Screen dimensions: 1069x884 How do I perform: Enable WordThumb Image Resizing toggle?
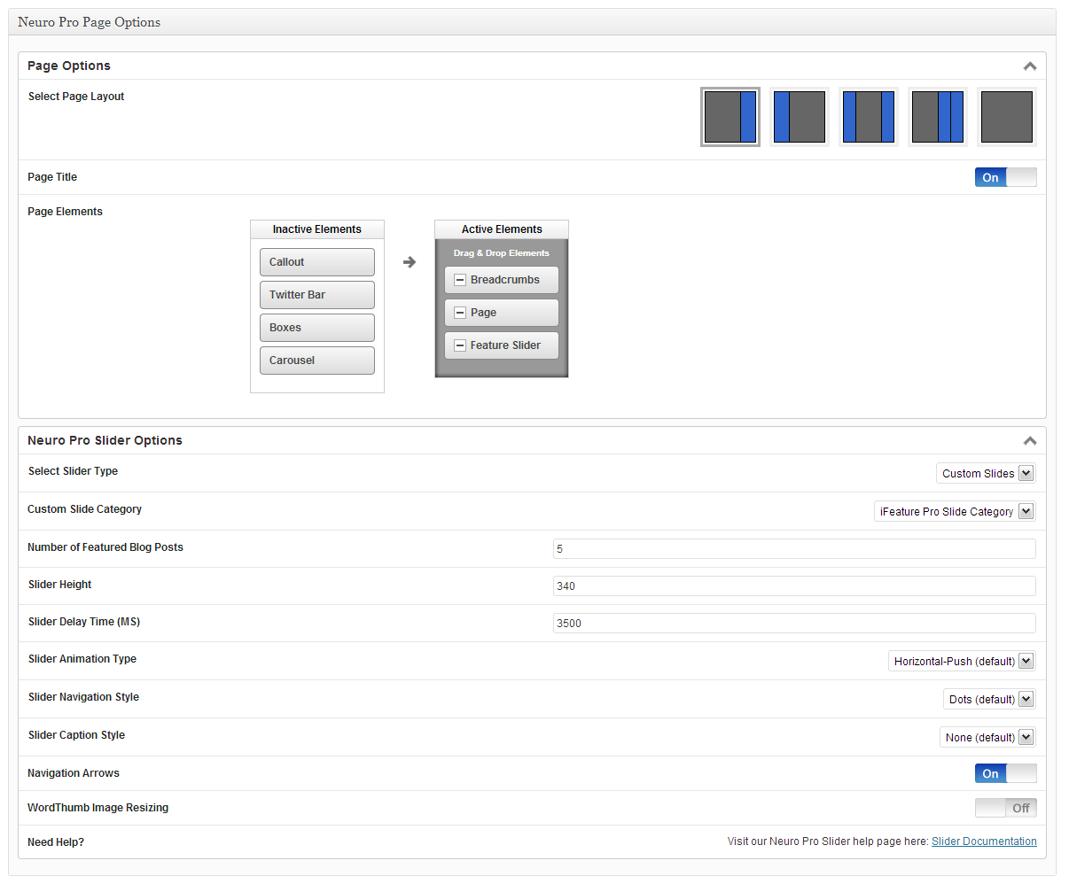(1005, 808)
